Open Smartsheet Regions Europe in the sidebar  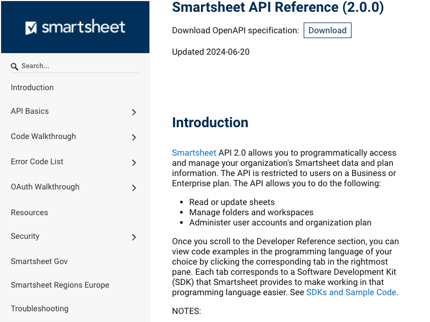(60, 285)
